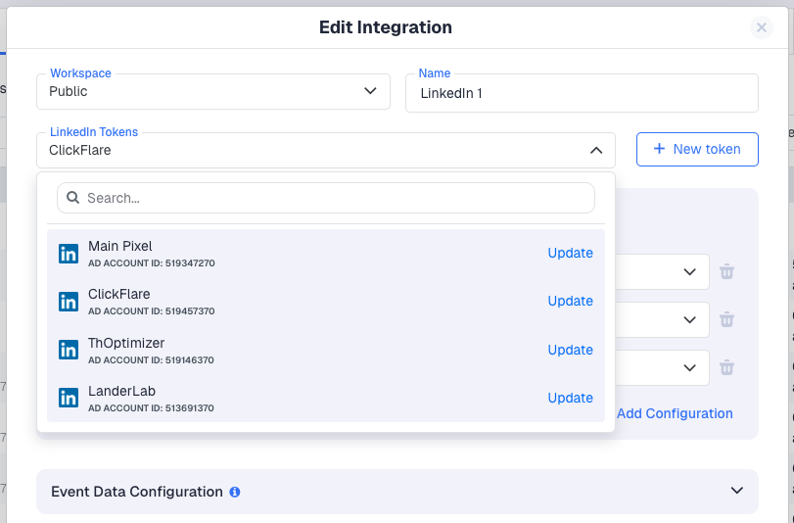Image resolution: width=794 pixels, height=523 pixels.
Task: Collapse the LinkedIn Tokens dropdown
Action: [595, 151]
